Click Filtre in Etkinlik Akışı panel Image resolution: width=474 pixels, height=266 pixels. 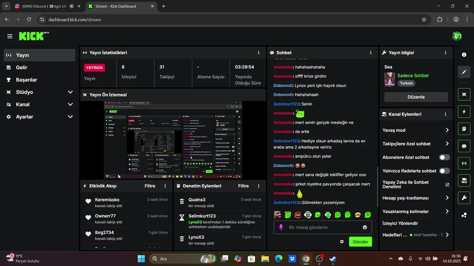(x=150, y=186)
